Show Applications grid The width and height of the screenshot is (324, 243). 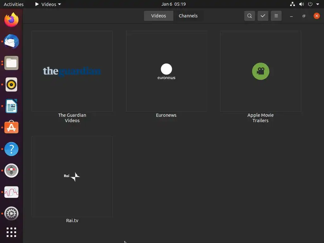(11, 232)
